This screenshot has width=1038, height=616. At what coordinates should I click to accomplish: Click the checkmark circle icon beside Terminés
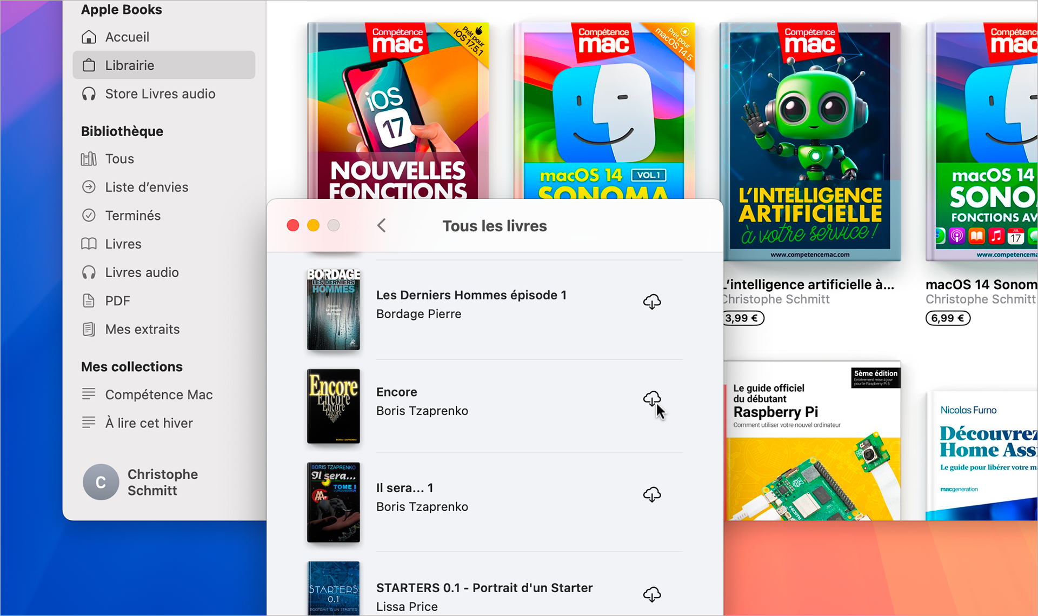[89, 216]
